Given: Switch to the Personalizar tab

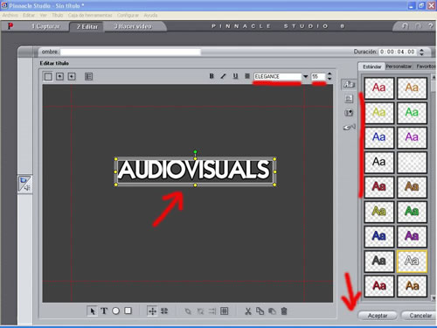Looking at the screenshot, I should pos(399,66).
